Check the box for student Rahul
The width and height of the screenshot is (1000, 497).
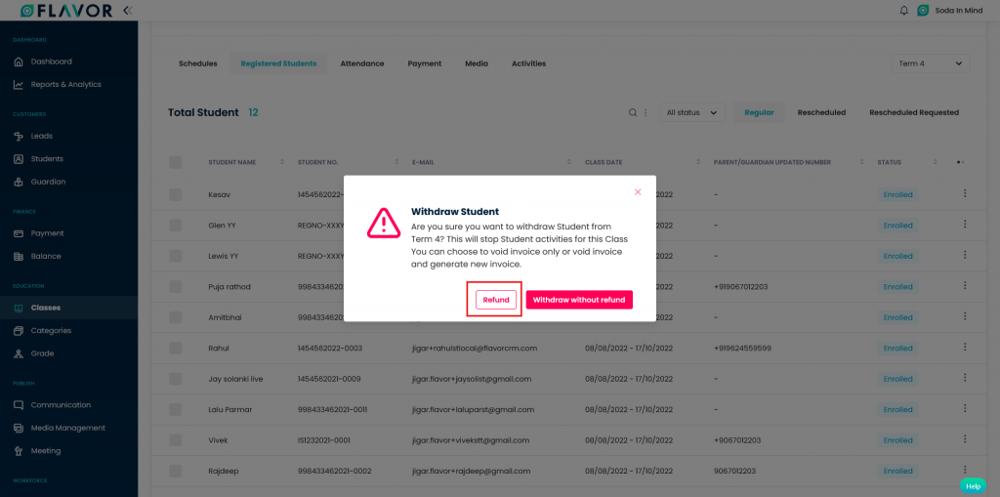point(176,348)
